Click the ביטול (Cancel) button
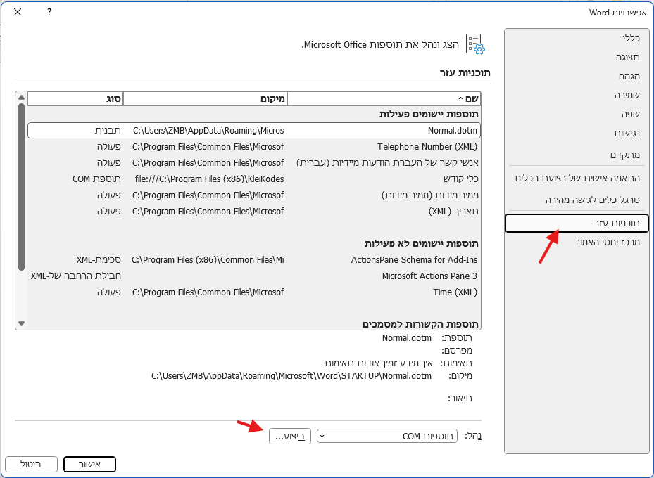This screenshot has height=478, width=654. (32, 465)
